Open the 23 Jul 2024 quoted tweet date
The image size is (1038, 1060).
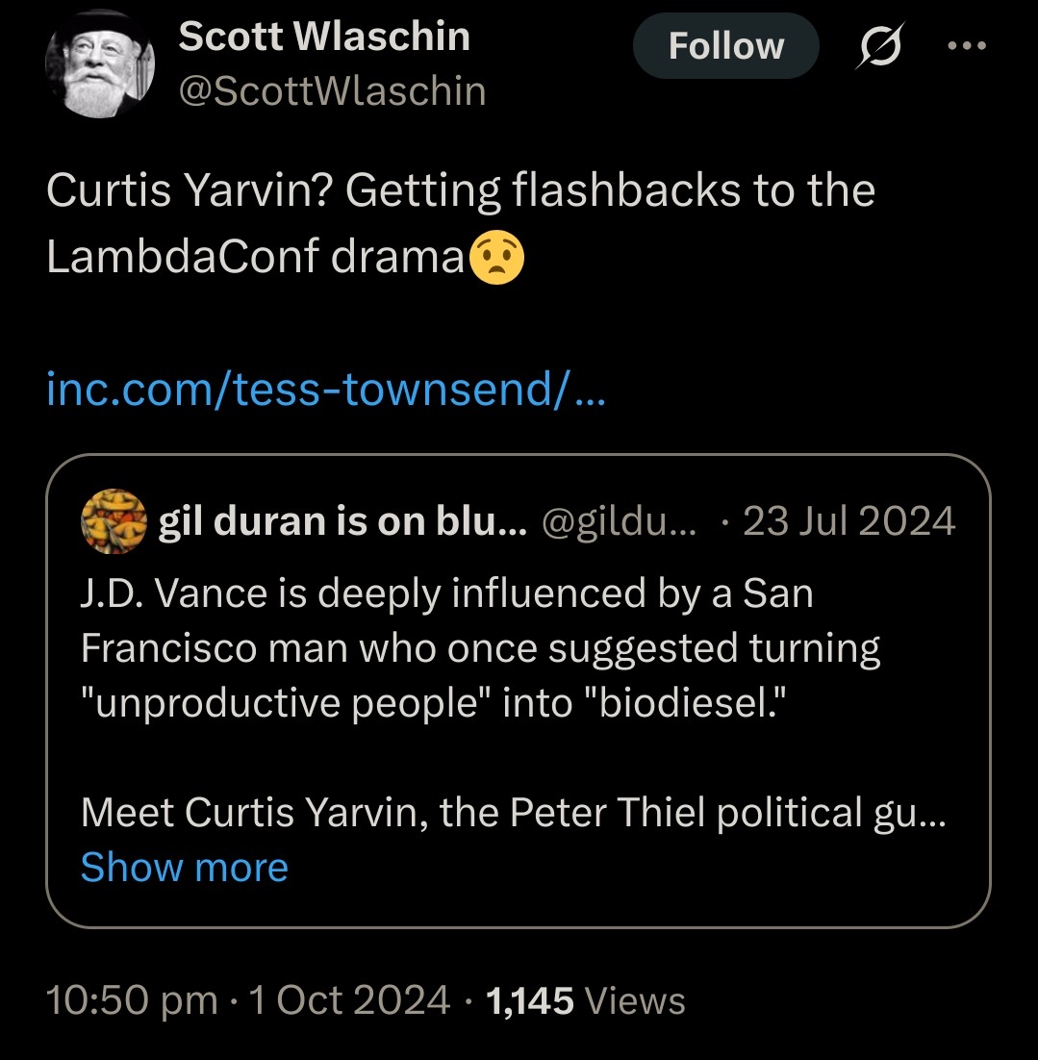point(848,521)
